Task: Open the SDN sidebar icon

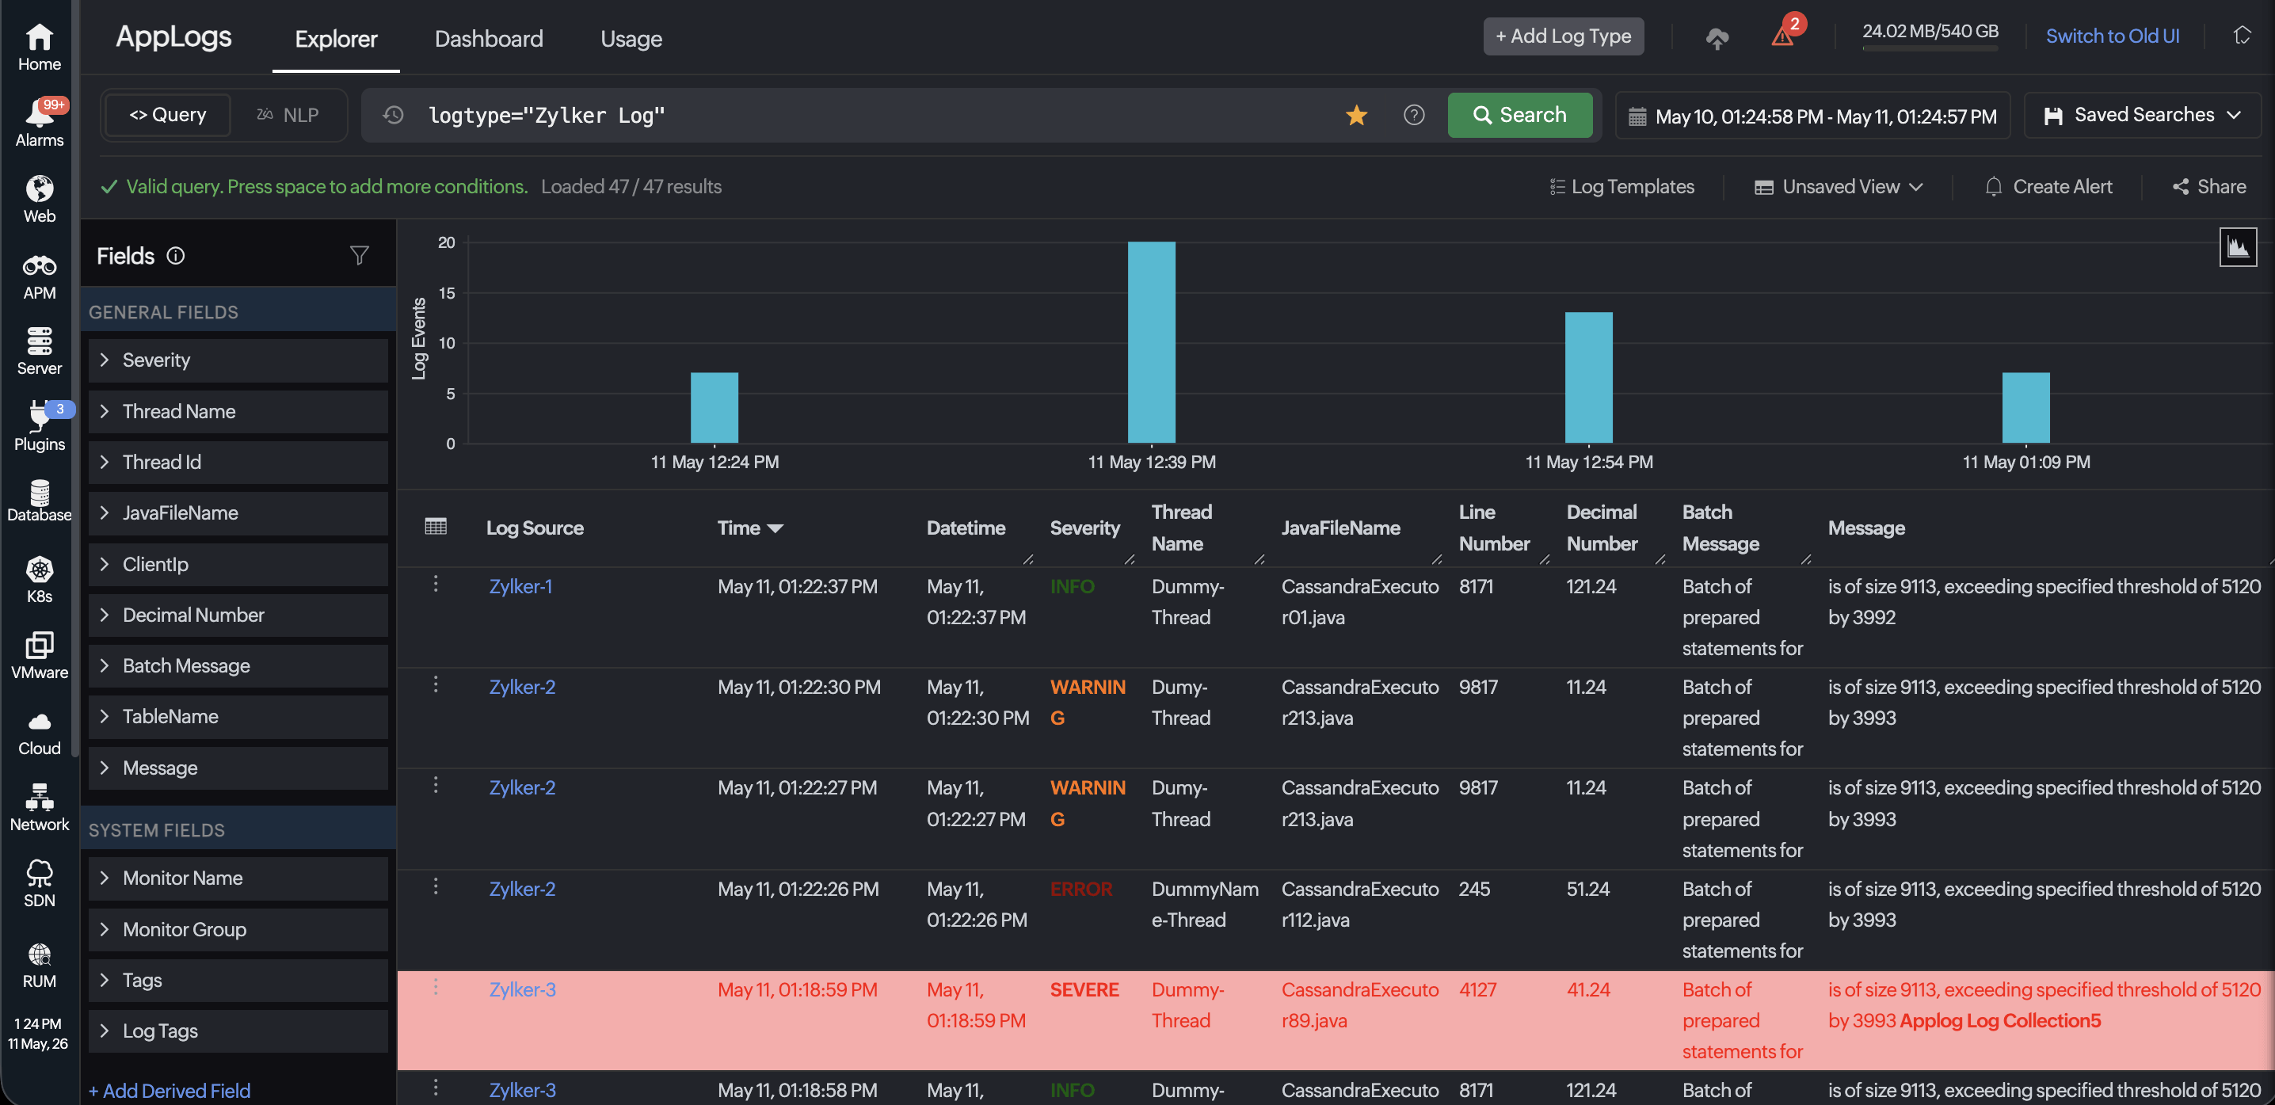Action: pyautogui.click(x=39, y=883)
